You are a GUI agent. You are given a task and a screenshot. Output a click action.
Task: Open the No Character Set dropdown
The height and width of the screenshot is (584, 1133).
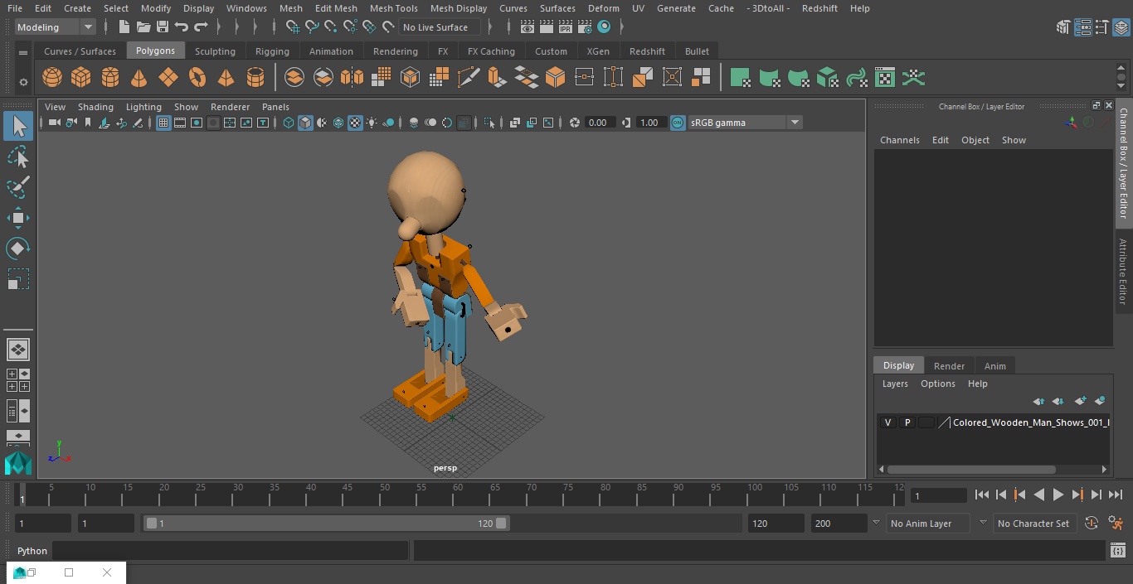pyautogui.click(x=1034, y=524)
